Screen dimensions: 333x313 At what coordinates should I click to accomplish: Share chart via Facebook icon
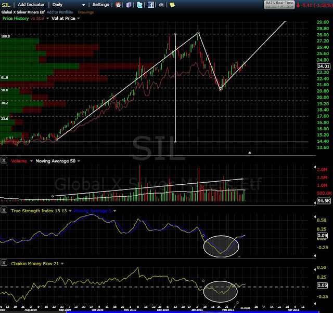pyautogui.click(x=150, y=5)
